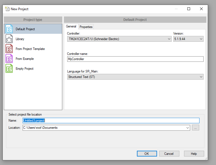
Task: Click the dialog resize grip corner
Action: (x=206, y=159)
